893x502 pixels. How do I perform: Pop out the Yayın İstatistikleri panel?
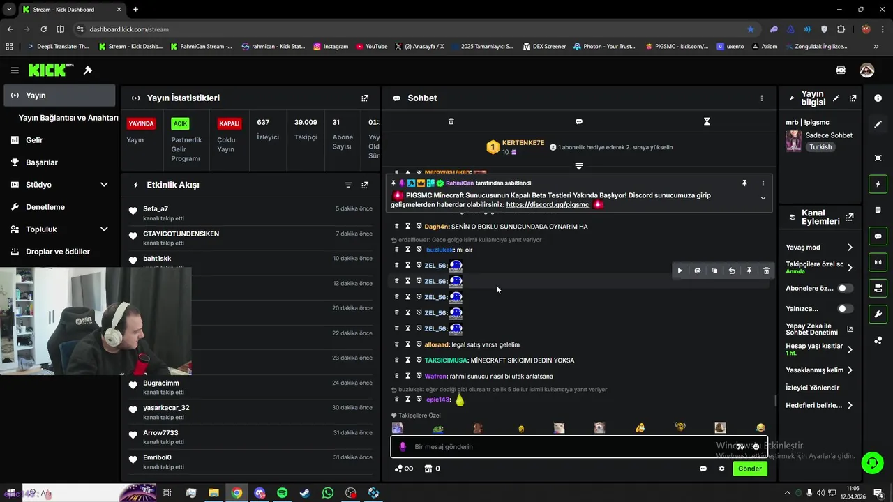tap(365, 98)
